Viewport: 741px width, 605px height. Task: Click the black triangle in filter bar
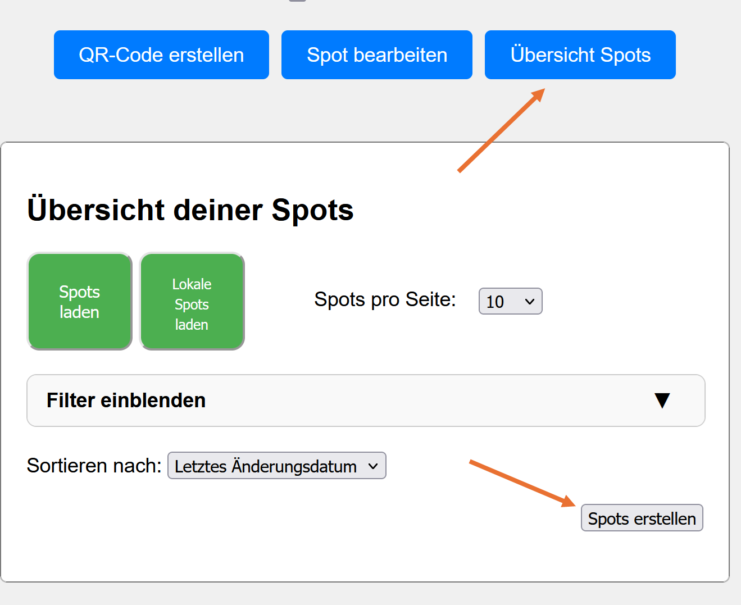point(662,401)
